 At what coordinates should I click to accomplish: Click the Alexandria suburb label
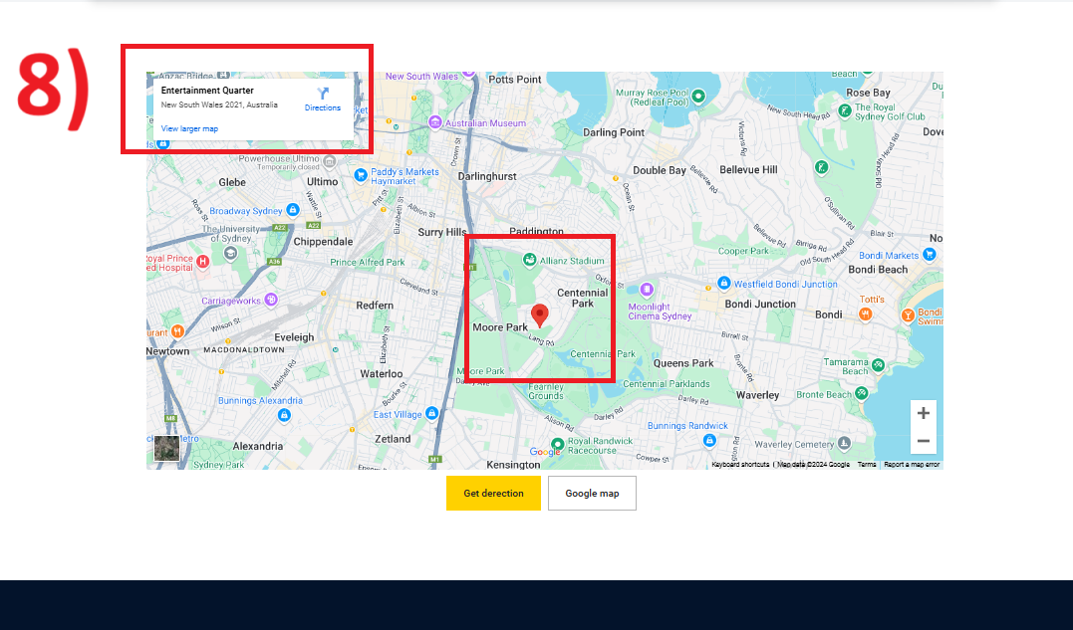pos(258,446)
